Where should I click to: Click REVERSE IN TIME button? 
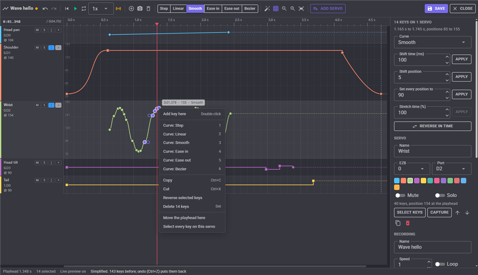point(433,126)
